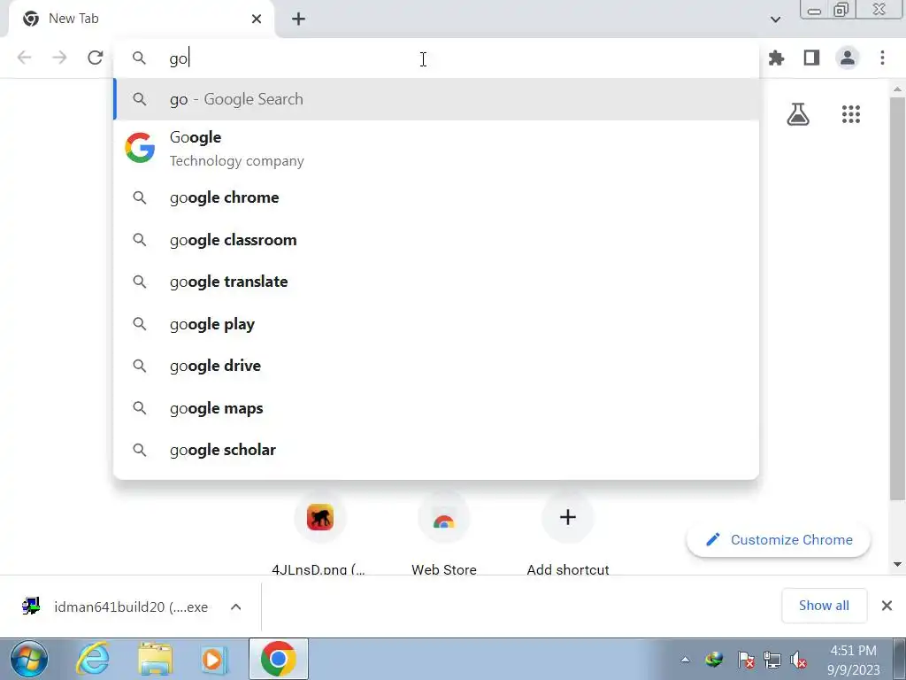Viewport: 906px width, 680px height.
Task: Click the Chrome taskbar icon
Action: coord(279,659)
